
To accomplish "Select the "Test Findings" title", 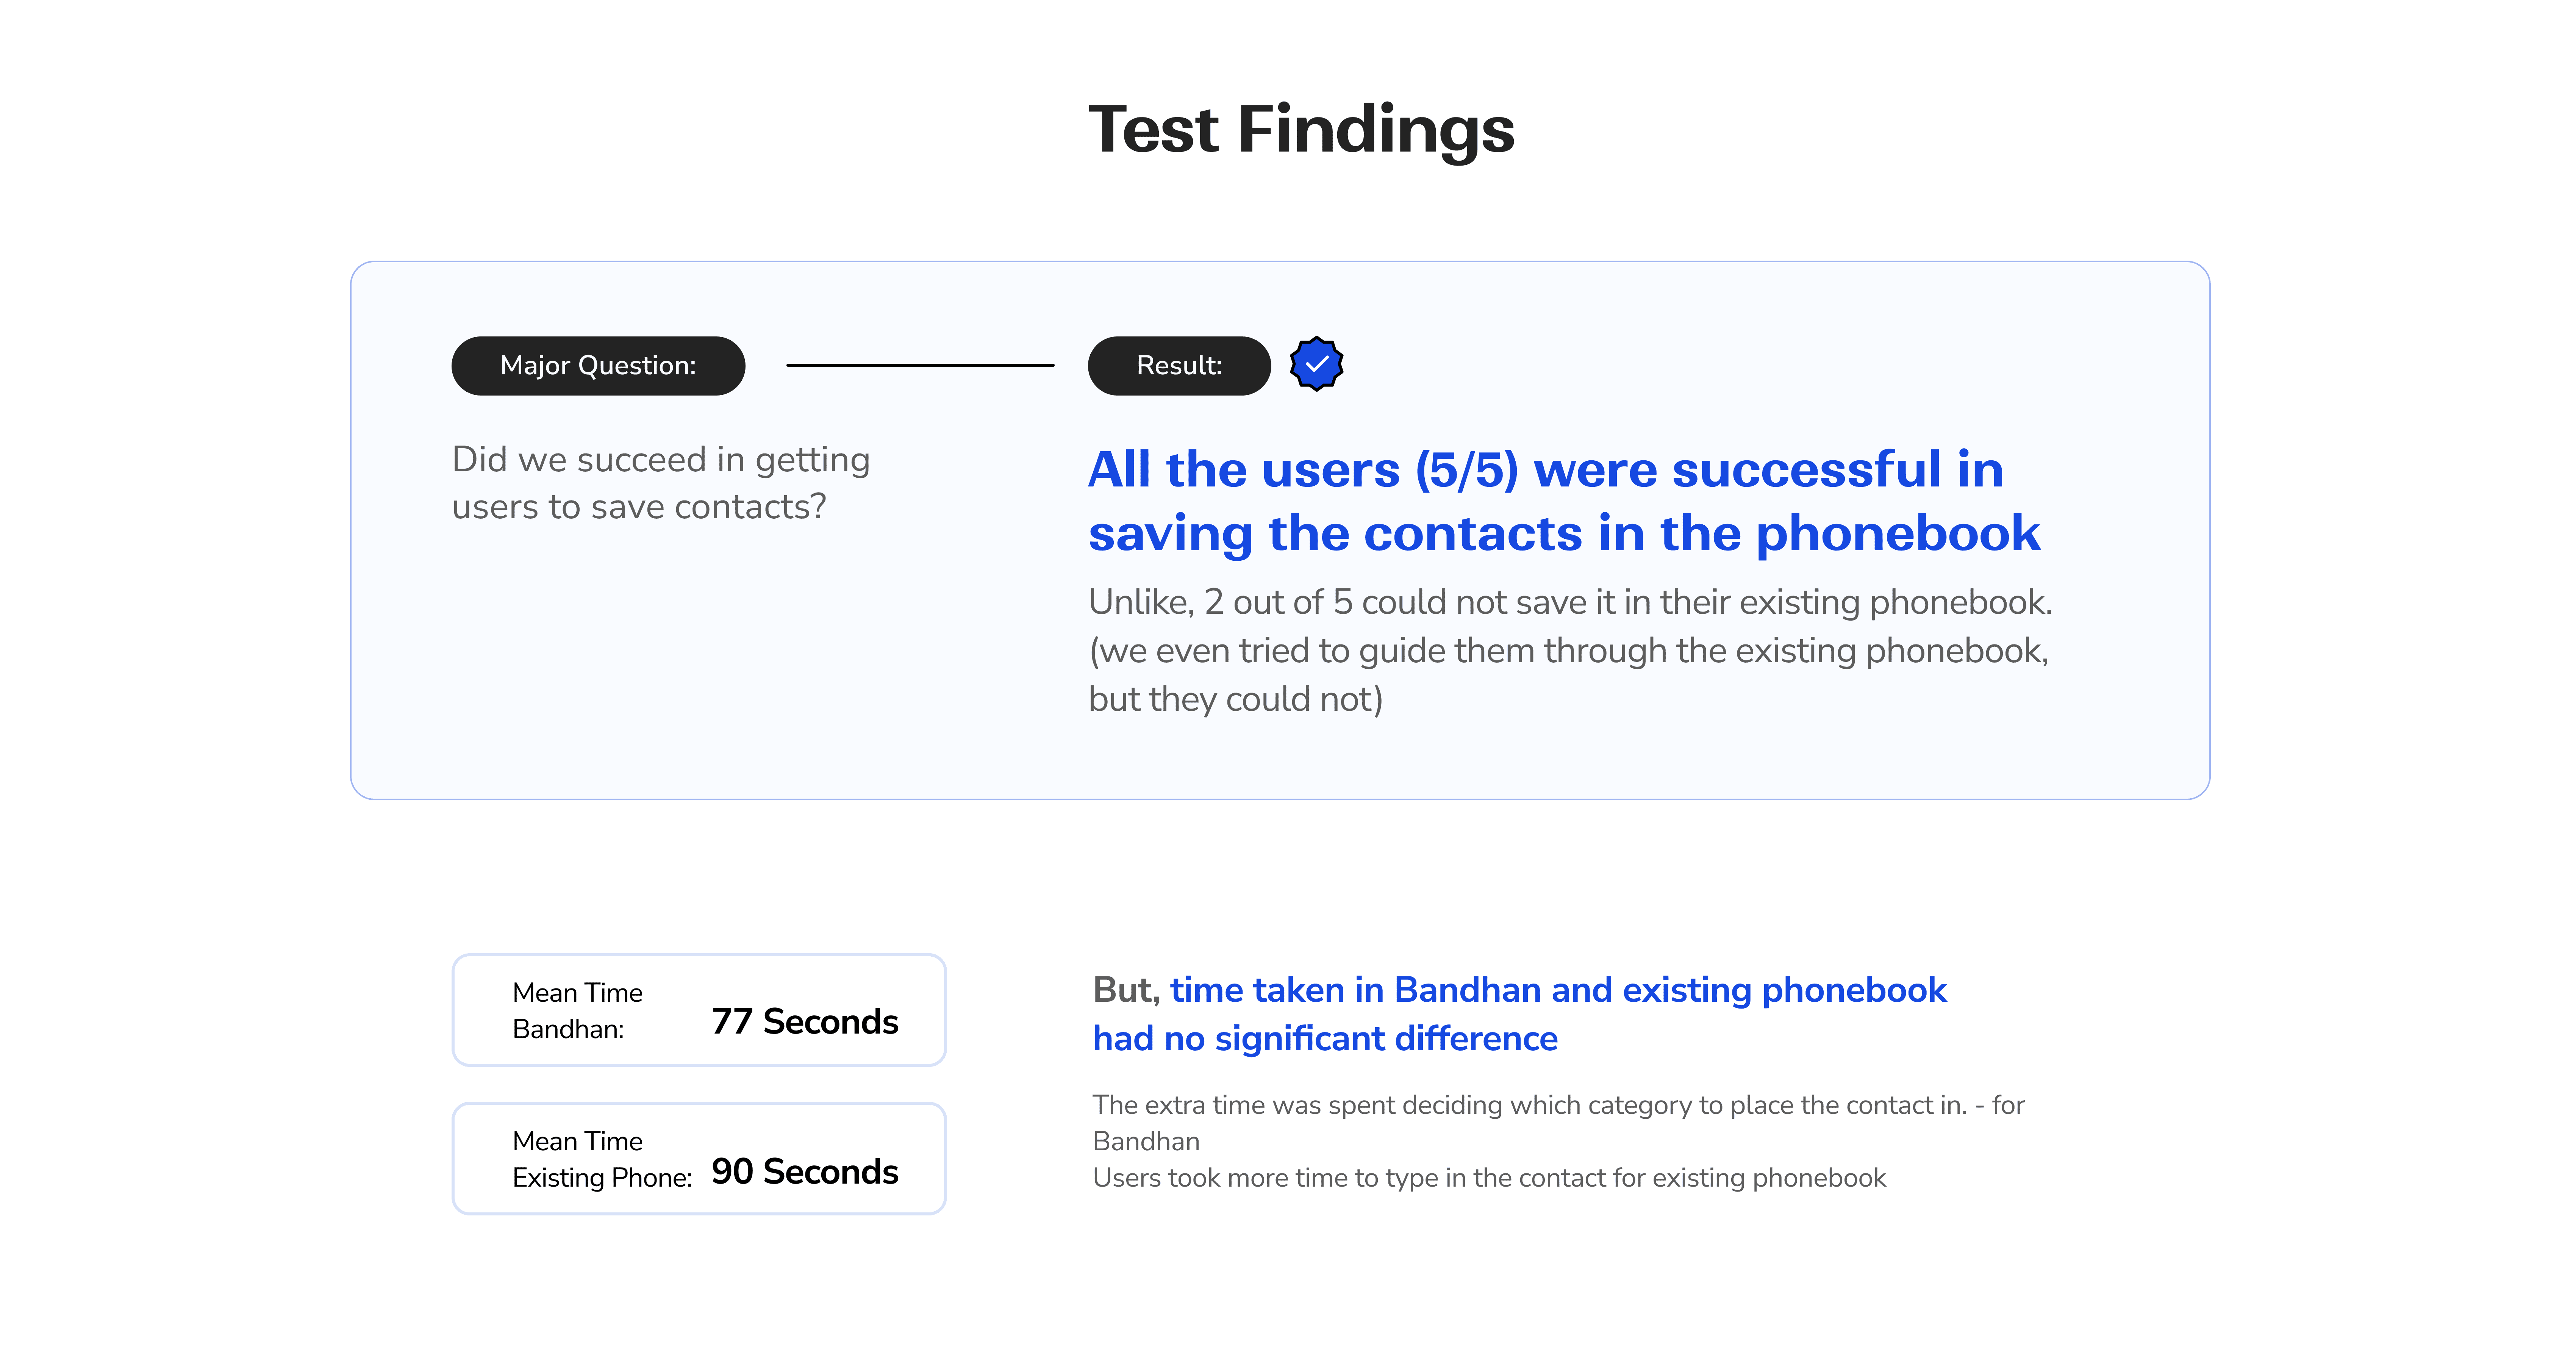I will pos(1301,130).
